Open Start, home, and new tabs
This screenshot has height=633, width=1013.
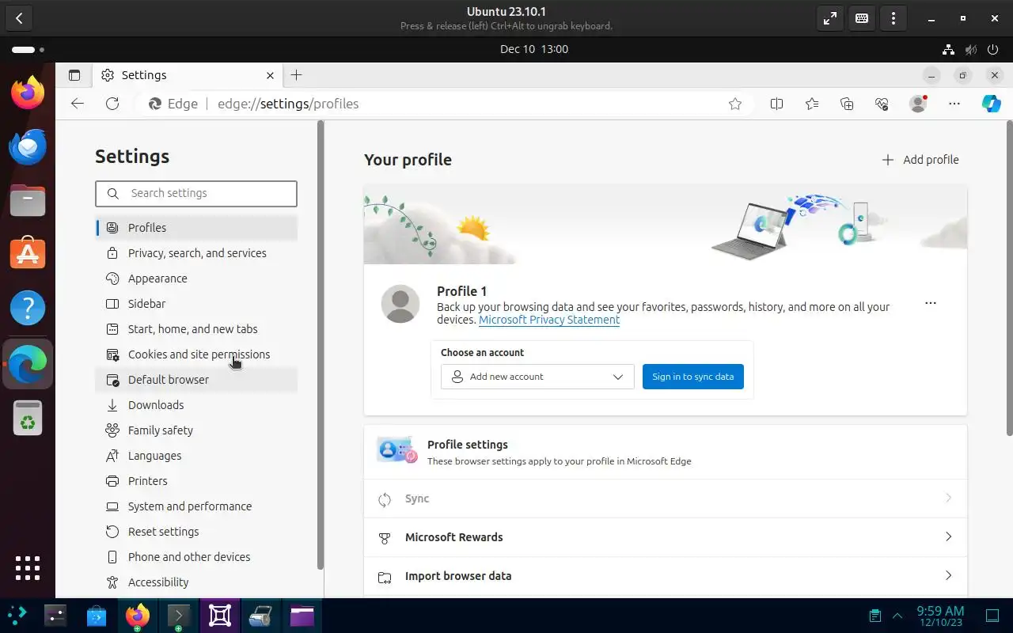coord(196,329)
